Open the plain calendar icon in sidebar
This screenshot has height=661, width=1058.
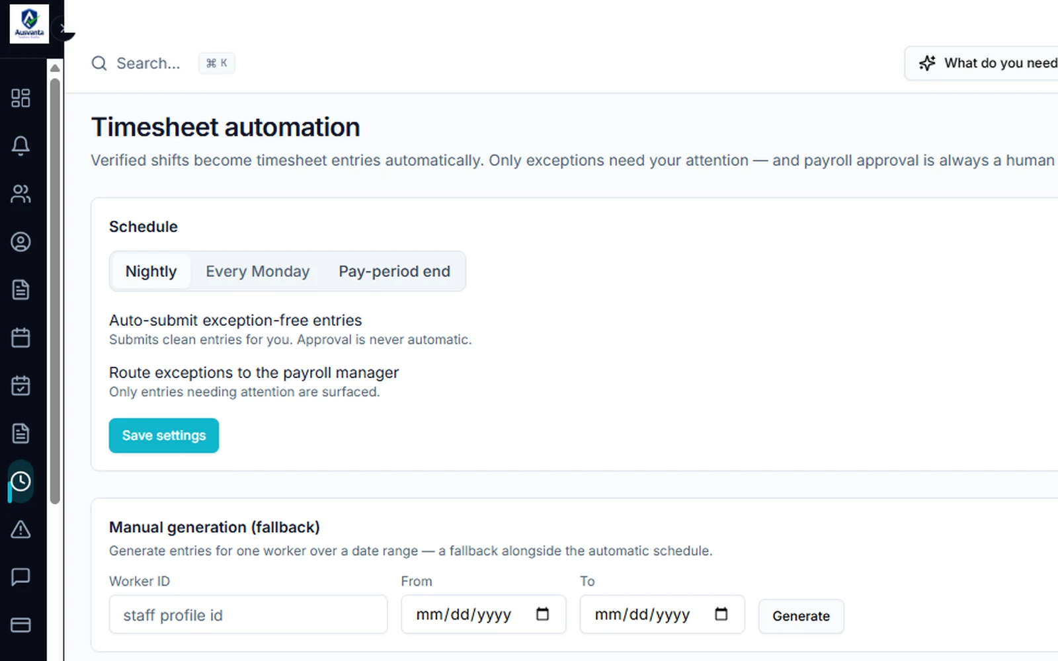click(20, 338)
